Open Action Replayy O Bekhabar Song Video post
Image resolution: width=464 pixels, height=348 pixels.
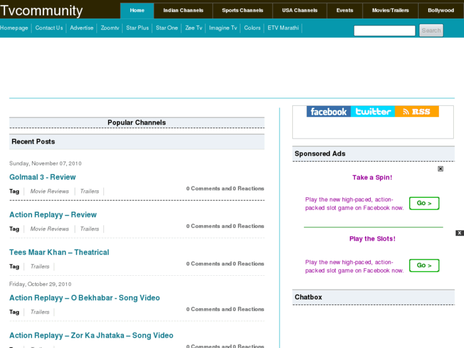coord(84,298)
